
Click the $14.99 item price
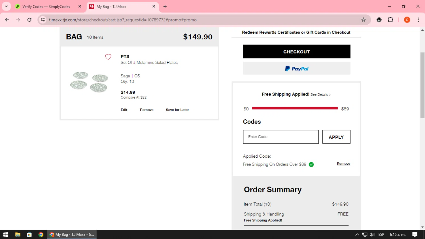pos(128,92)
